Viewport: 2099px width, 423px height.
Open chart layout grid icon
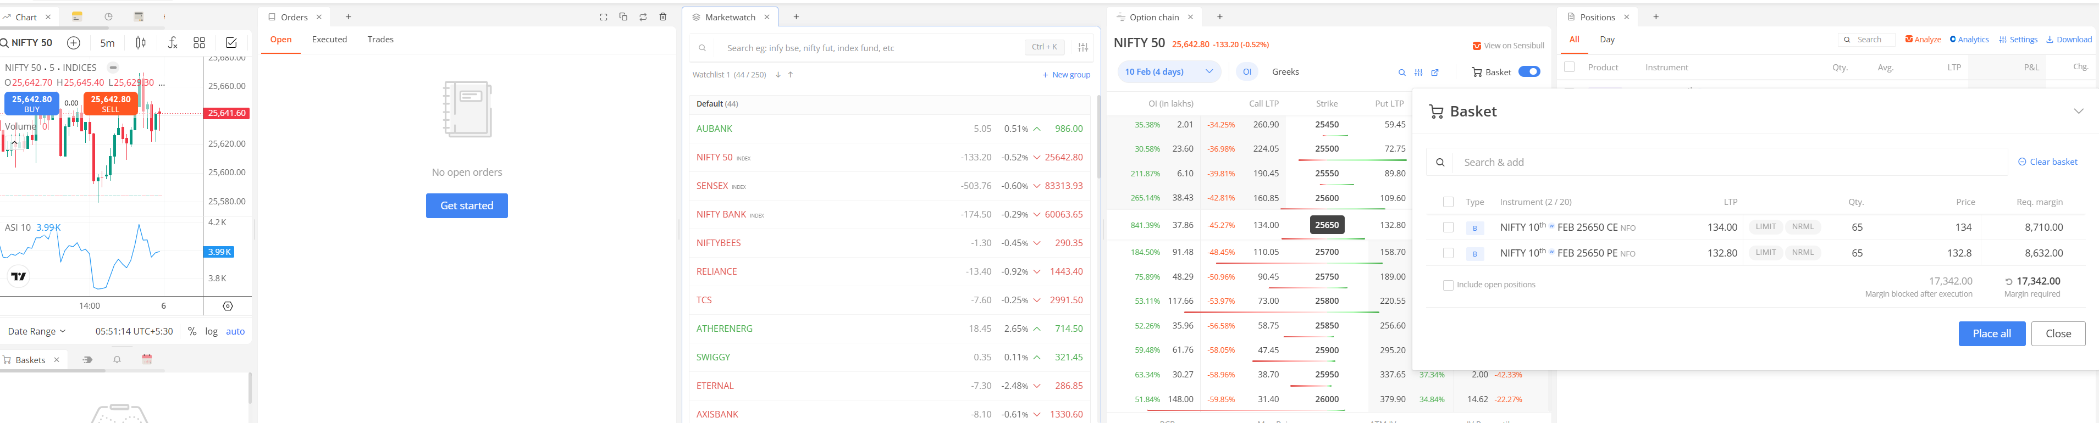[x=199, y=43]
